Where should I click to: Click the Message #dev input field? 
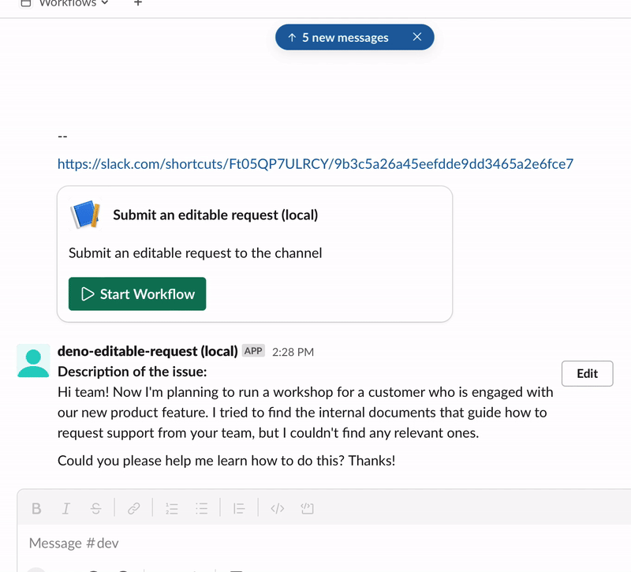pyautogui.click(x=237, y=543)
